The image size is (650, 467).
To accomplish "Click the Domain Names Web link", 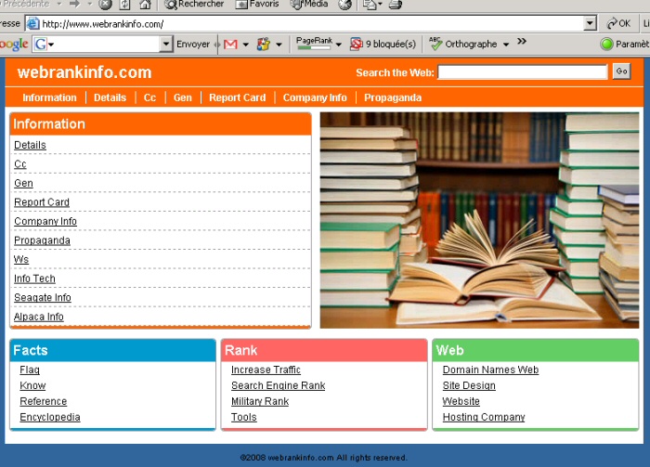I will (490, 370).
